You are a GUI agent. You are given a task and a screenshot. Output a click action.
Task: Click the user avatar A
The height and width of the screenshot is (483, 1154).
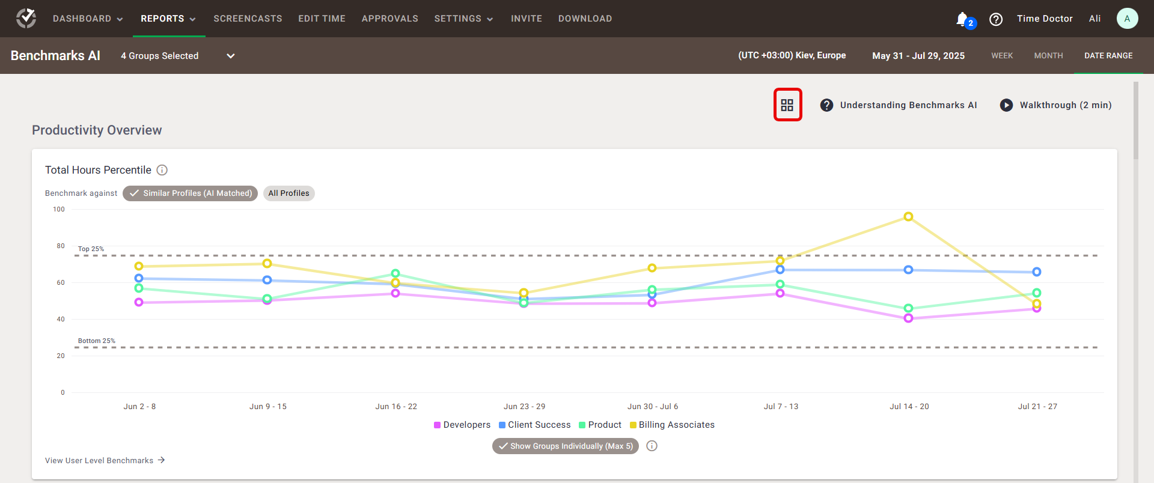coord(1127,19)
